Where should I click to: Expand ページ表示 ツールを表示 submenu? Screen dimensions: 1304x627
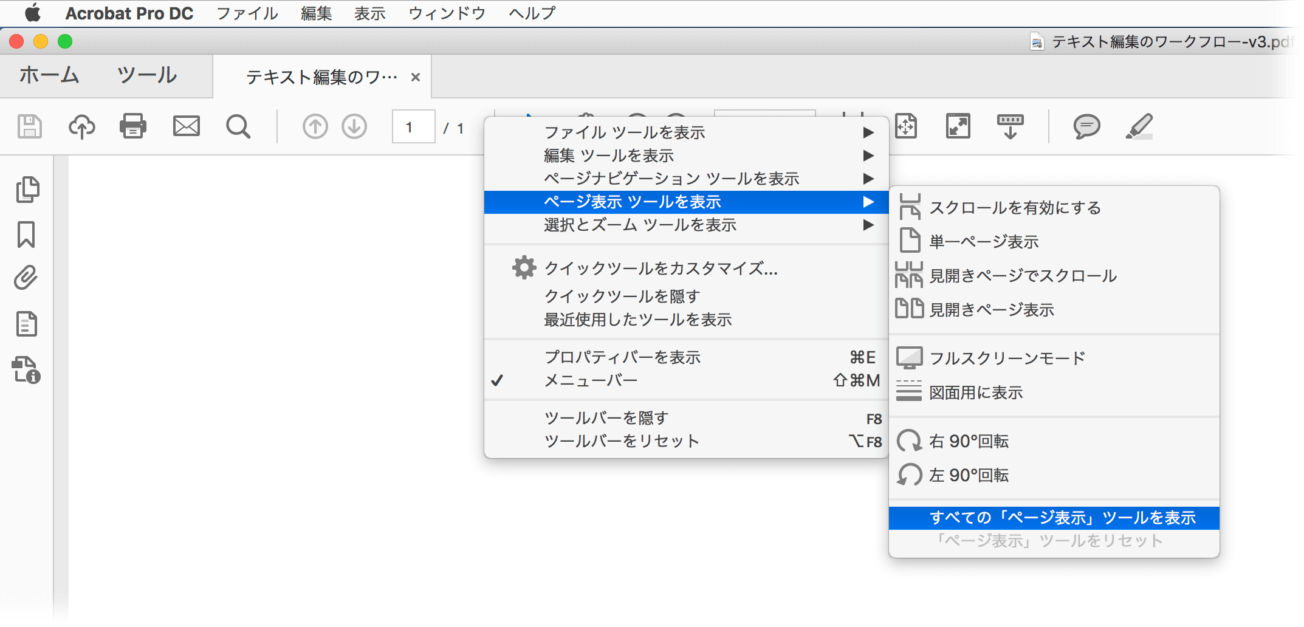(x=687, y=202)
